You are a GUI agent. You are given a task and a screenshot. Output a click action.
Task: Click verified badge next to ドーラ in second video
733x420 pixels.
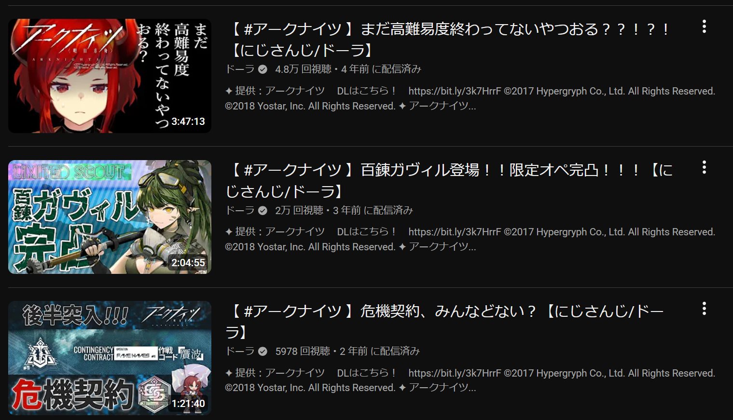tap(263, 211)
